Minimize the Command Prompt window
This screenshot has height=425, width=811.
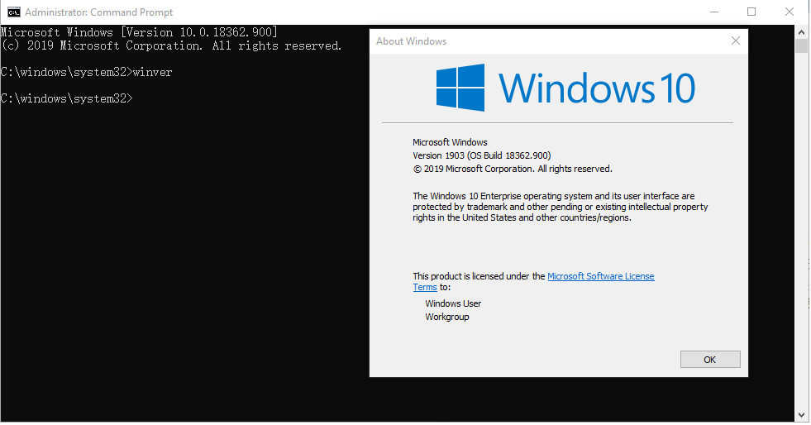tap(714, 12)
